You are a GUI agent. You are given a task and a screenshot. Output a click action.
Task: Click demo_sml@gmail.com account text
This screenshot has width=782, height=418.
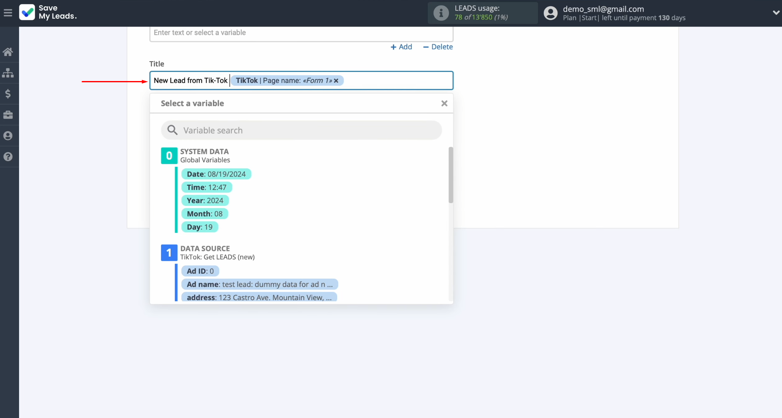coord(603,9)
